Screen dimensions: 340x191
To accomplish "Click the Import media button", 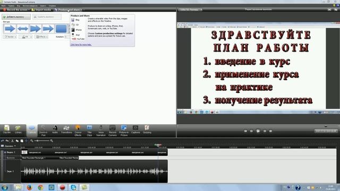I will tap(41, 10).
